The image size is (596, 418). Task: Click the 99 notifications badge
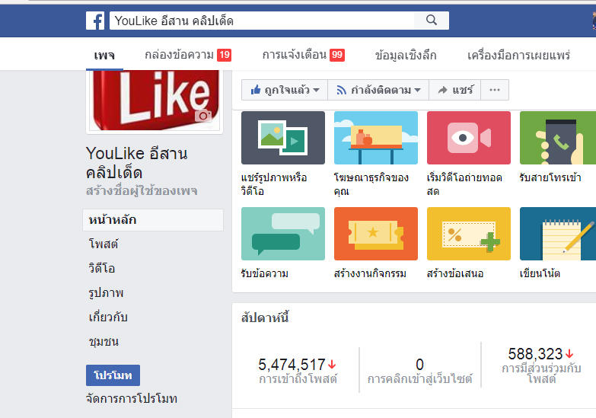[x=337, y=55]
